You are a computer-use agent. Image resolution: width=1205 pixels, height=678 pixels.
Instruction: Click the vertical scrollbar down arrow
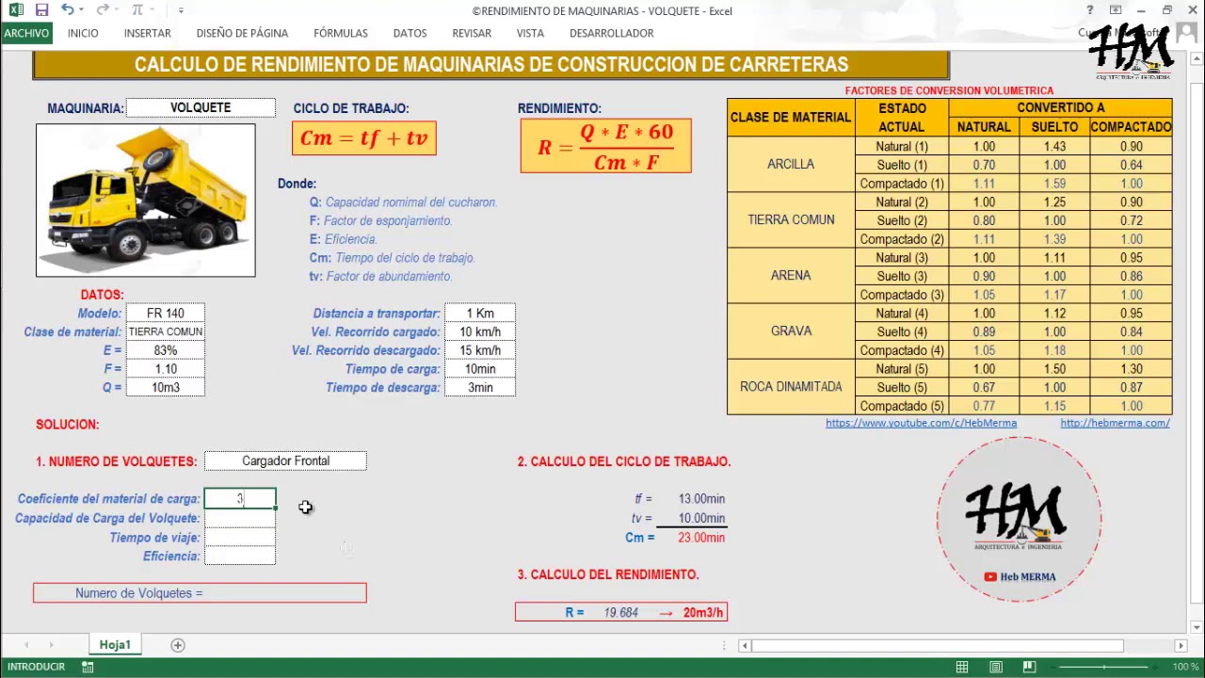tap(1197, 625)
